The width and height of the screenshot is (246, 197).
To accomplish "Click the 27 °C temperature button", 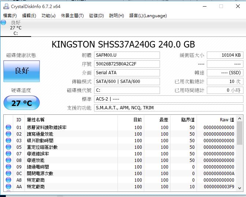I will pyautogui.click(x=22, y=103).
